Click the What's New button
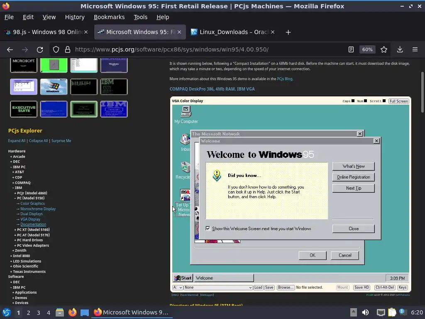425x319 pixels. click(x=354, y=166)
